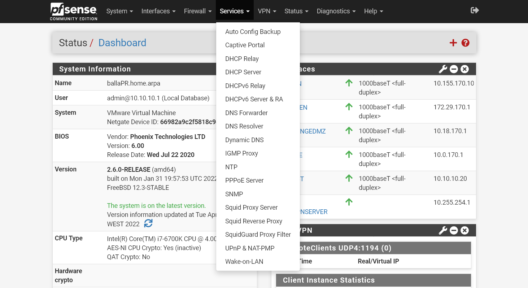This screenshot has height=288, width=528.
Task: Open the Firewall dropdown menu
Action: [x=197, y=11]
